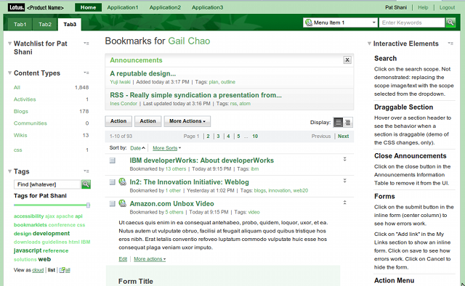The height and width of the screenshot is (286, 465).
Task: Open the Content Types section menu icon
Action: pos(86,73)
